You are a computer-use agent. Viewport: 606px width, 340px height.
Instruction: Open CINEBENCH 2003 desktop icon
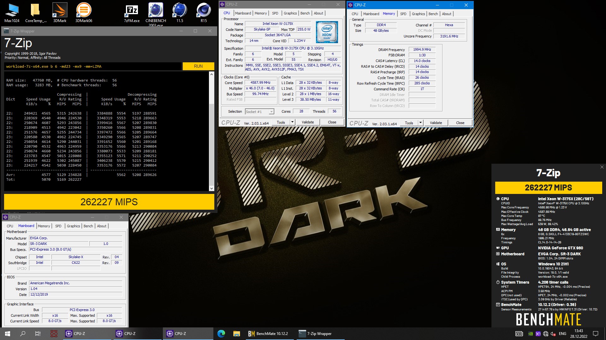[x=156, y=14]
